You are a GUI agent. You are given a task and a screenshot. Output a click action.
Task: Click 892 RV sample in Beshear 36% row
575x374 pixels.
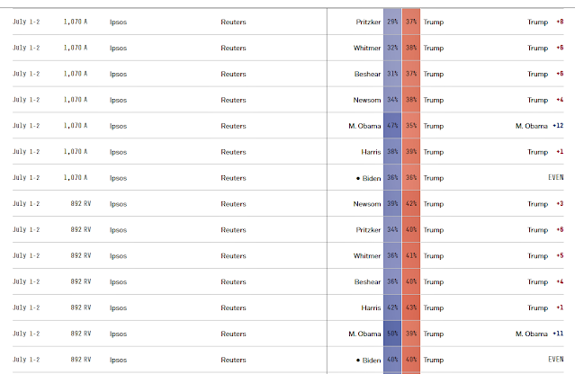coord(81,281)
